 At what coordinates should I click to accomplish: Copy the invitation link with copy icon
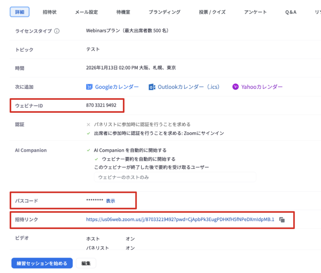pyautogui.click(x=282, y=220)
